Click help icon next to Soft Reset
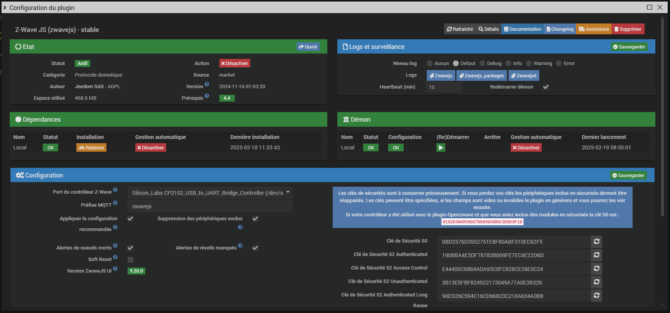 click(115, 257)
